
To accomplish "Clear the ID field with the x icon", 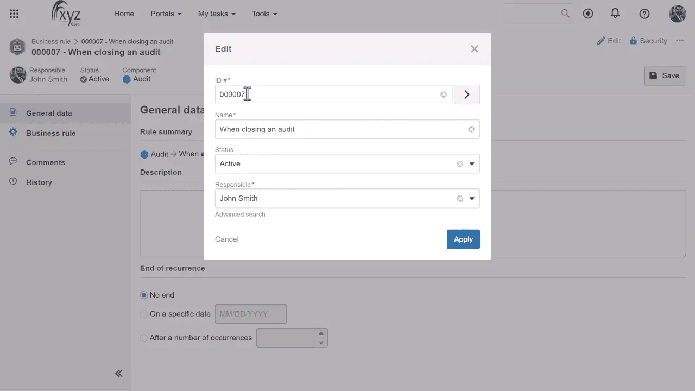I will tap(443, 94).
